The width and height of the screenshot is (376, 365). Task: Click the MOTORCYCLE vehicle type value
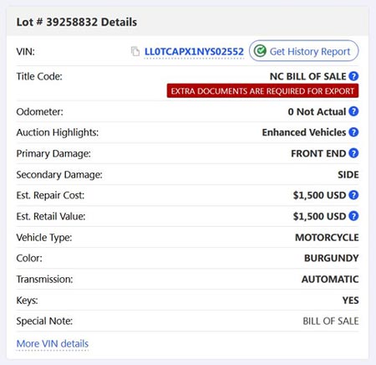[x=327, y=238]
